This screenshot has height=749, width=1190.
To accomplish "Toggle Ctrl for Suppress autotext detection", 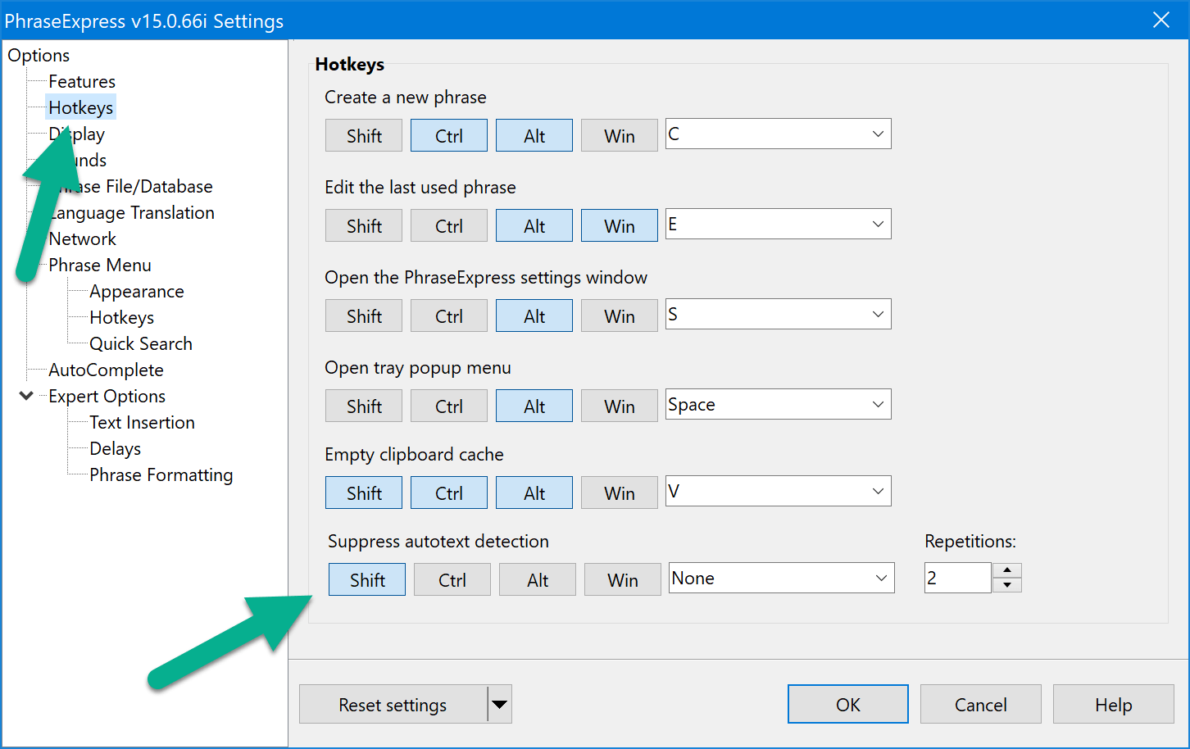I will [452, 580].
